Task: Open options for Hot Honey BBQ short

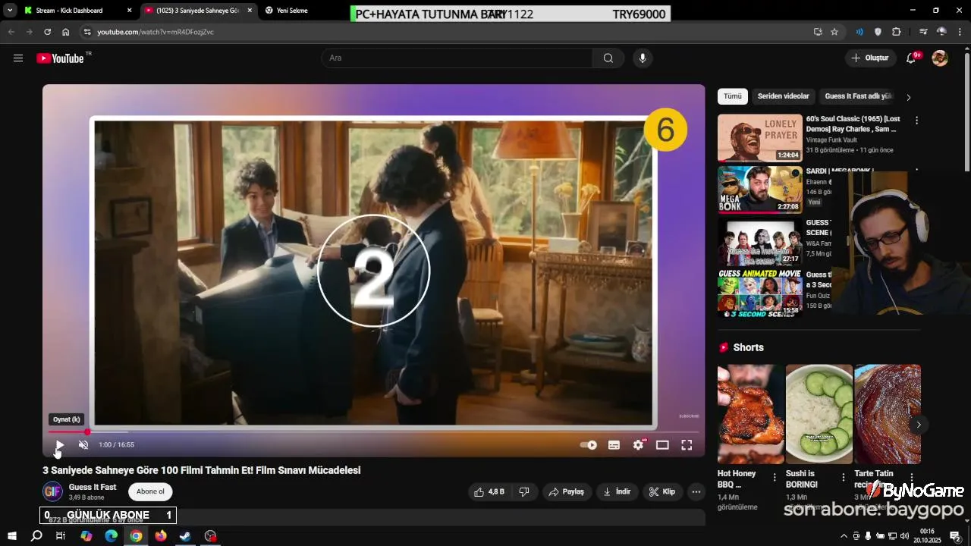Action: 775,477
